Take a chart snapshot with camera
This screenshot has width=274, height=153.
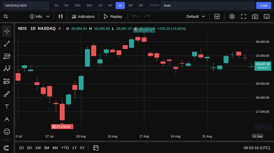pos(255,16)
